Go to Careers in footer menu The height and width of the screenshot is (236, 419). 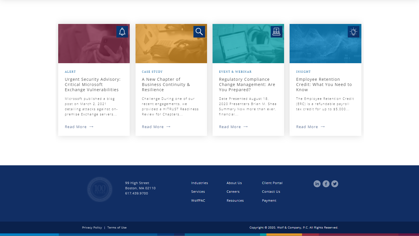[233, 192]
